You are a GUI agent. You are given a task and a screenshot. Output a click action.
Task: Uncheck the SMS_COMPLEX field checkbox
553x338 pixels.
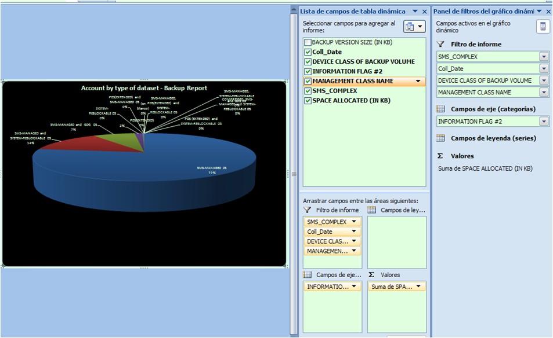tap(308, 91)
